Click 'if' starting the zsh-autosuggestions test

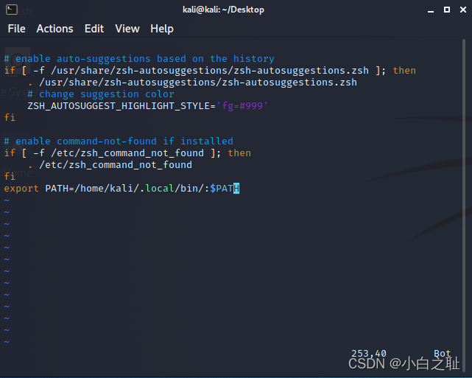pos(10,71)
